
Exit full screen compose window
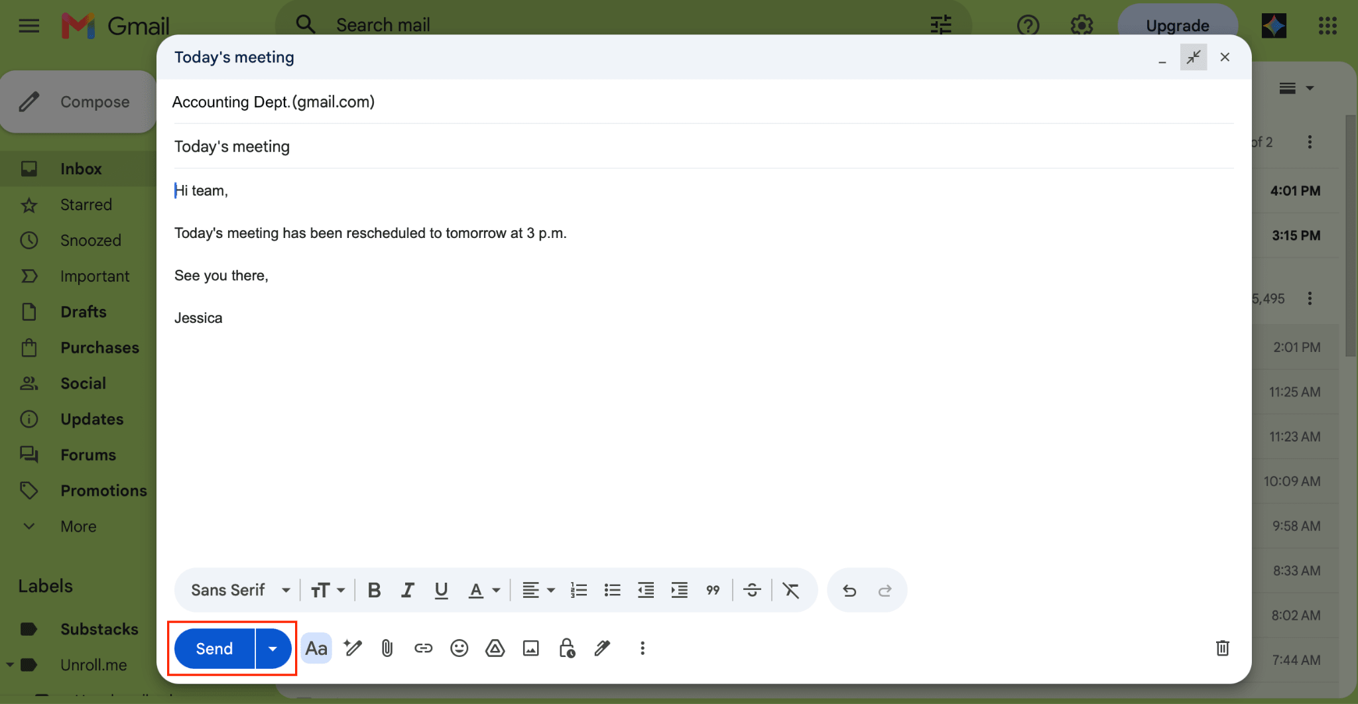1193,57
